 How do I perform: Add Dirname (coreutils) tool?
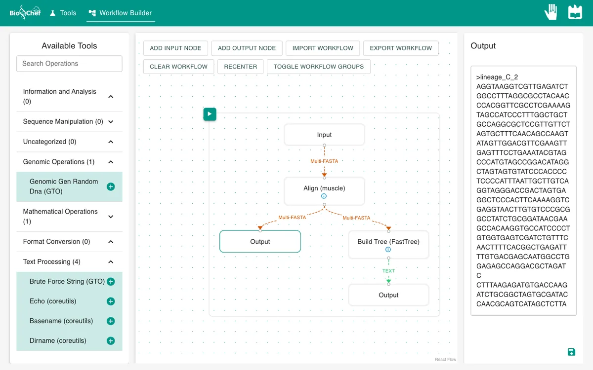[111, 341]
